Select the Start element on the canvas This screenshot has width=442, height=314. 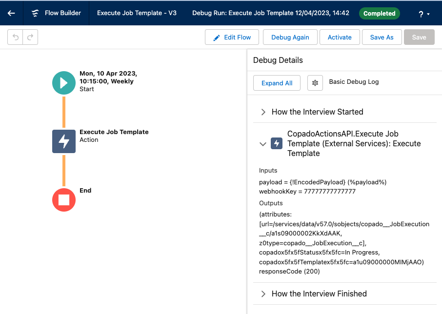click(63, 83)
